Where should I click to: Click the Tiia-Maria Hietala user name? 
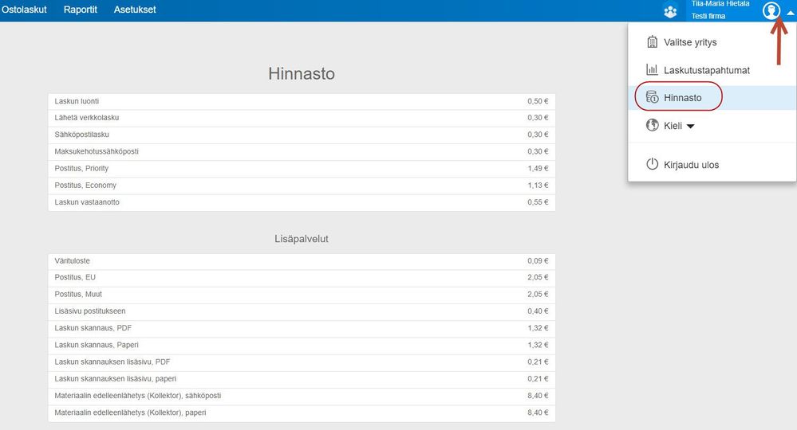click(x=720, y=3)
